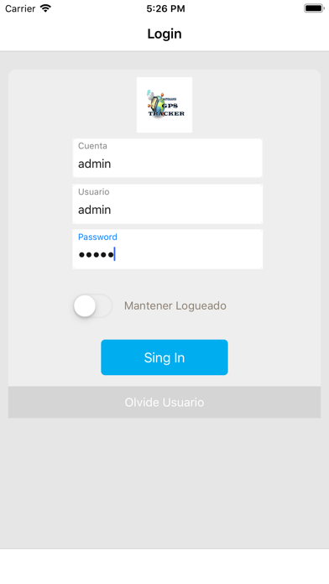
Task: Click the blue Password field label
Action: click(97, 237)
